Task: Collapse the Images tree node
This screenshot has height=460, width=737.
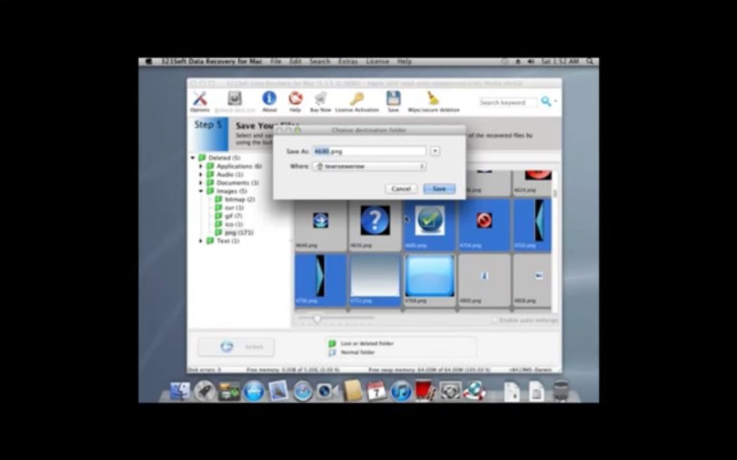Action: [x=201, y=191]
